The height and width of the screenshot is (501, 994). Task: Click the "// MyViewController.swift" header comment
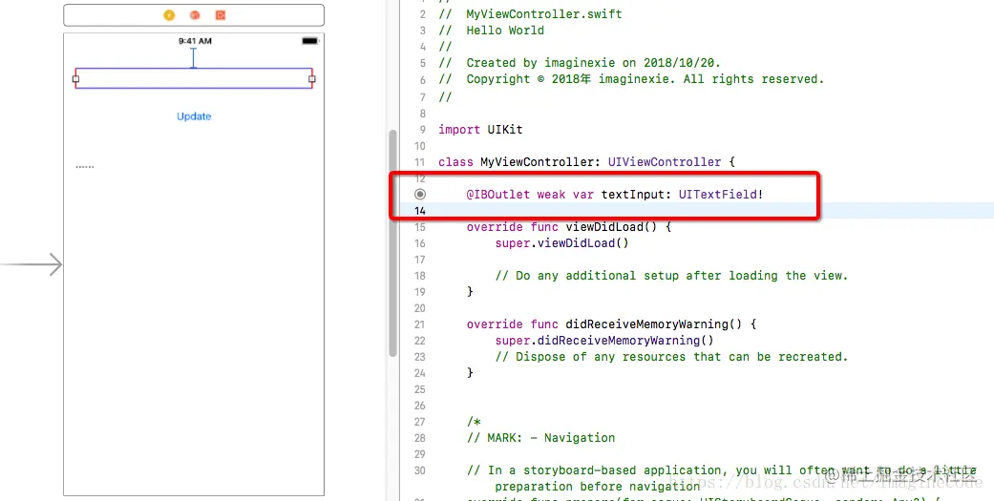pyautogui.click(x=530, y=14)
